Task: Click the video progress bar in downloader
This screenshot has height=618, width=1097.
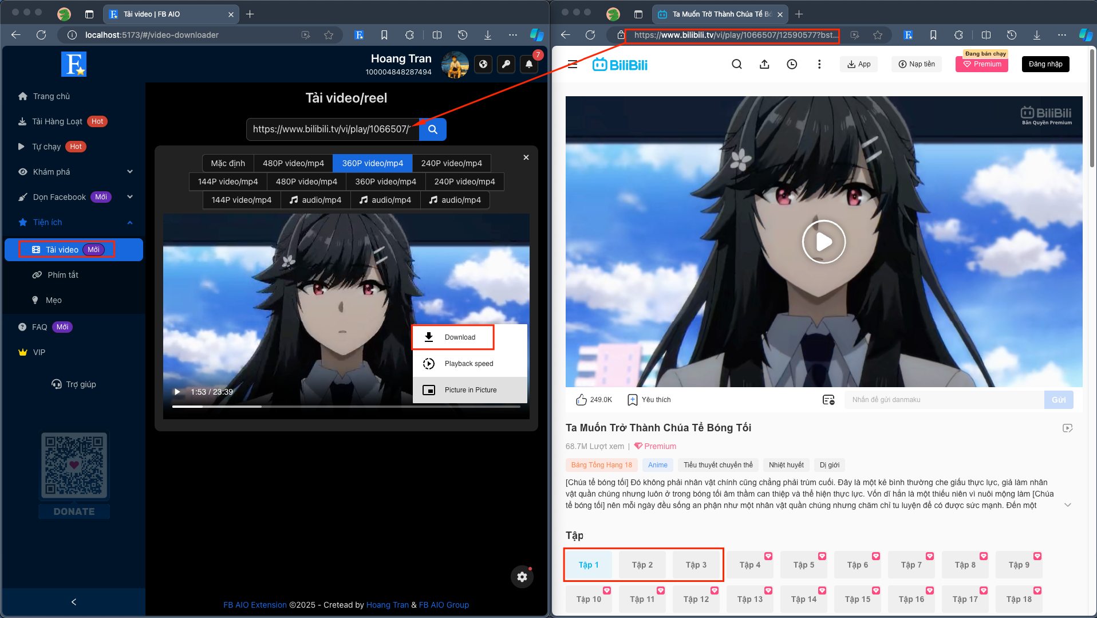Action: pyautogui.click(x=346, y=407)
